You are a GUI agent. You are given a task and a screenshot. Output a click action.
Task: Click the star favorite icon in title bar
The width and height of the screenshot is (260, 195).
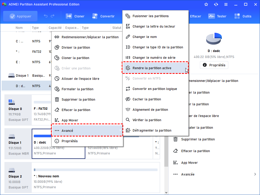[206, 4]
